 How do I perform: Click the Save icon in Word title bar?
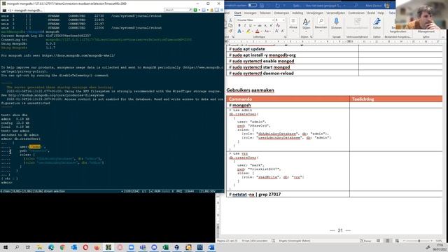262,5
